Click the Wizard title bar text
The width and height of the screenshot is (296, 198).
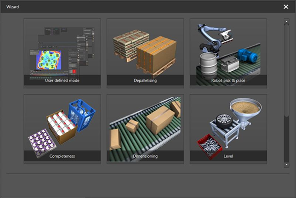[x=12, y=7]
